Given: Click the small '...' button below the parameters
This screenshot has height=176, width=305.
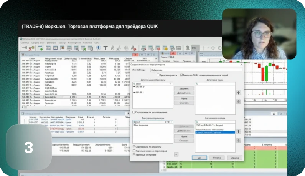Looking at the screenshot, I should click(176, 154).
